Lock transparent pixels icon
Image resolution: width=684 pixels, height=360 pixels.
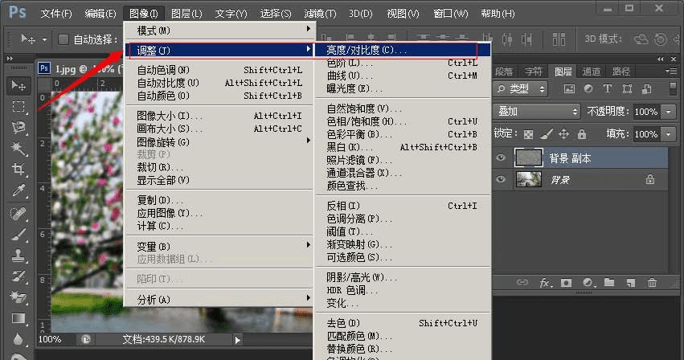pyautogui.click(x=528, y=134)
